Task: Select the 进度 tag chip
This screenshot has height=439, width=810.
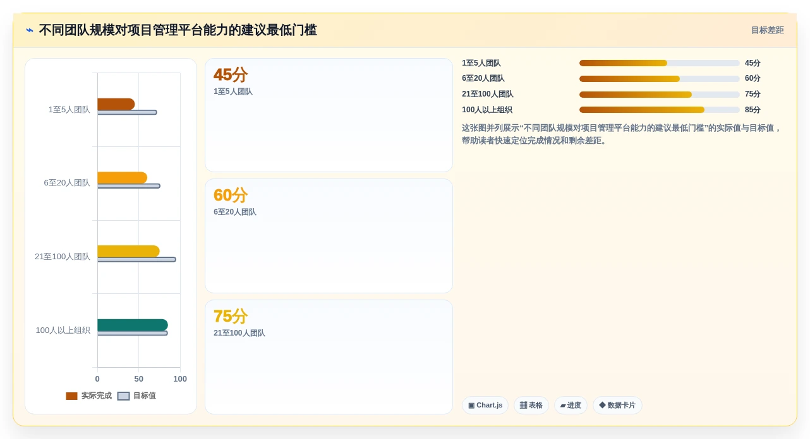Action: pyautogui.click(x=571, y=406)
